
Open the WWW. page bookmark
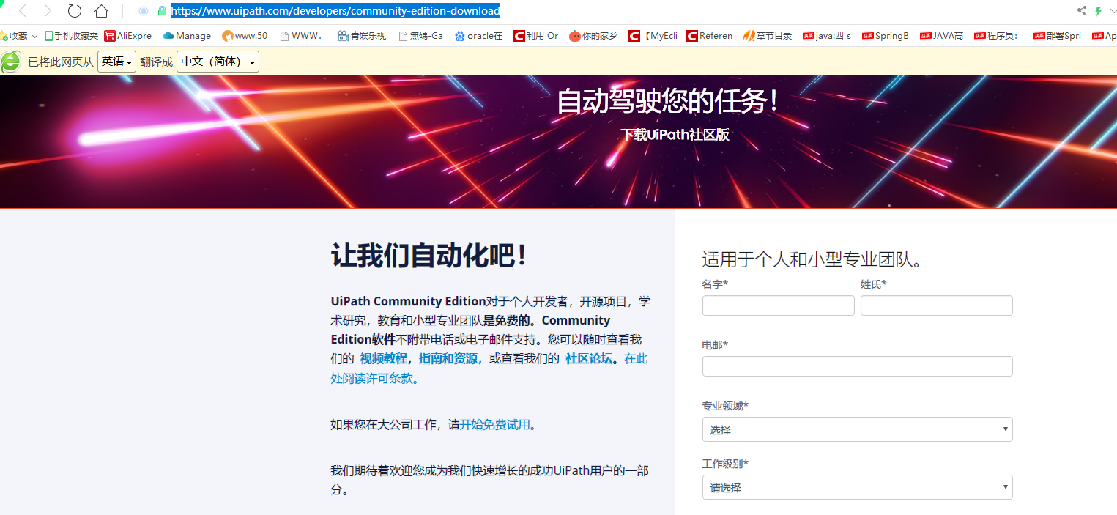300,35
